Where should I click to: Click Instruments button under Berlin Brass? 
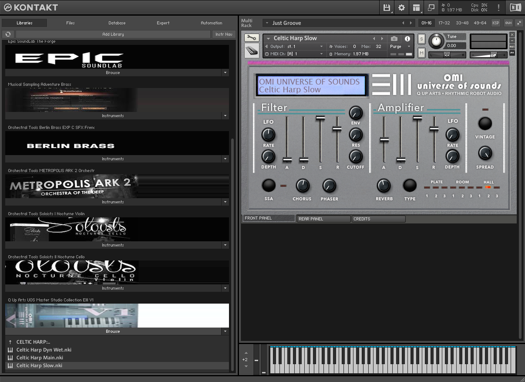point(113,159)
